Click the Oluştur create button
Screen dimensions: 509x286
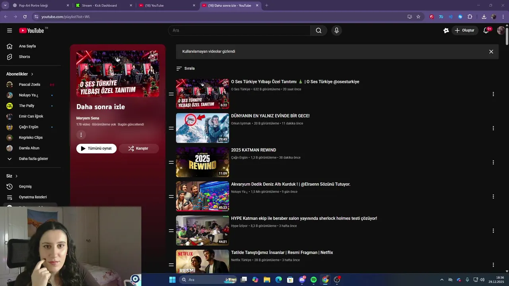pyautogui.click(x=465, y=31)
